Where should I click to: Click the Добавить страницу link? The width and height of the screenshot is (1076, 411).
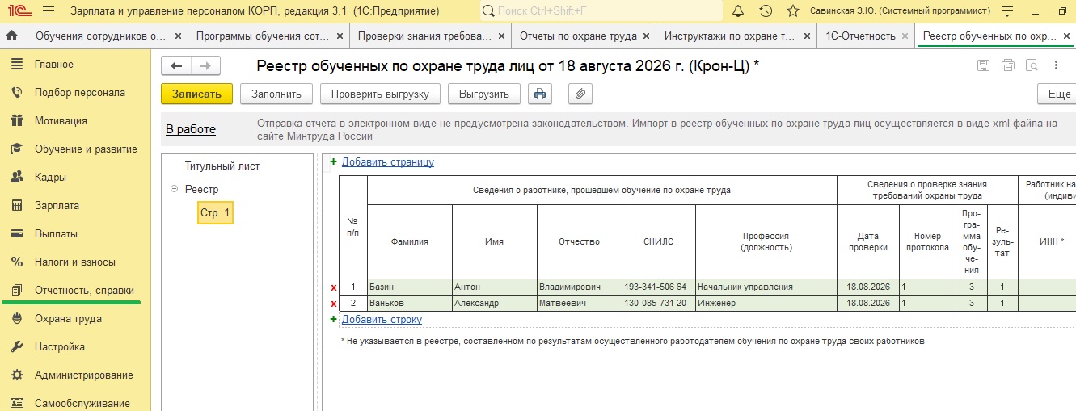pos(388,161)
